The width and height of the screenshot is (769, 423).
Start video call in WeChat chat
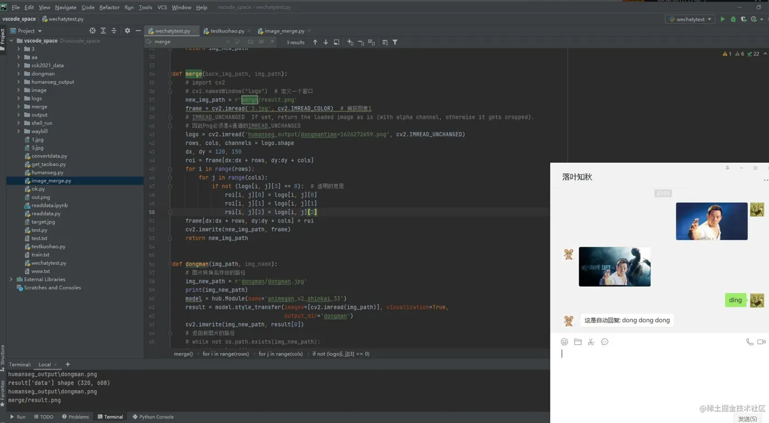tap(761, 342)
